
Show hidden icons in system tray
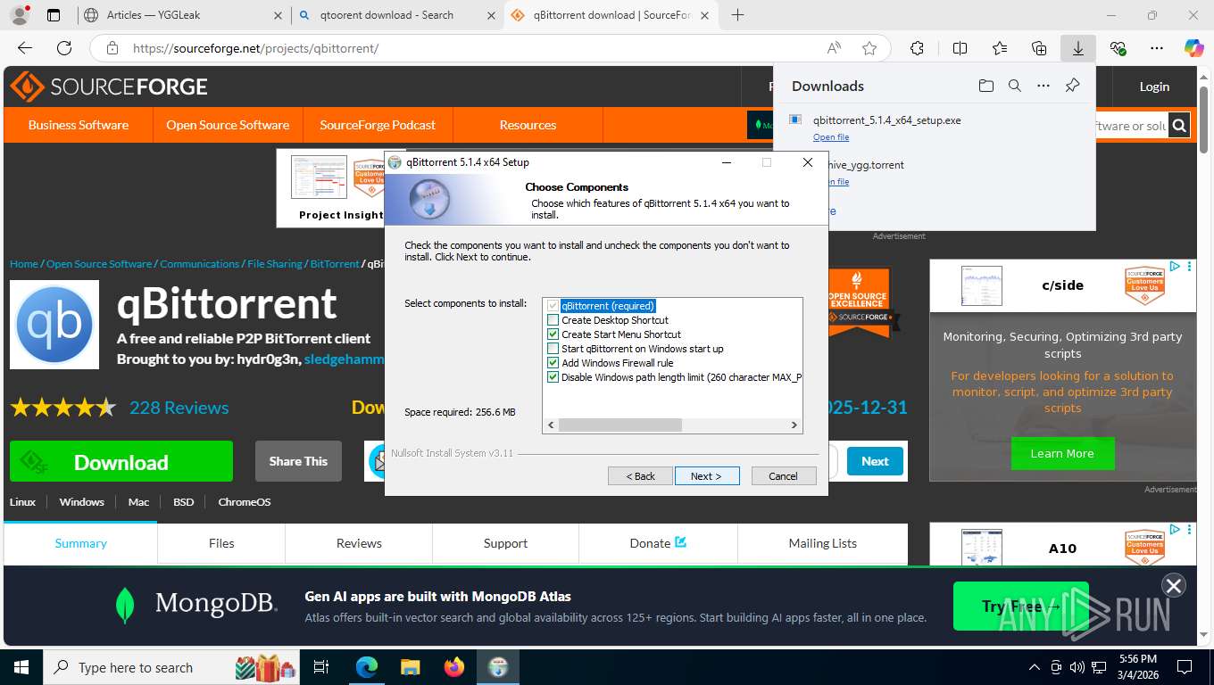pos(1035,667)
